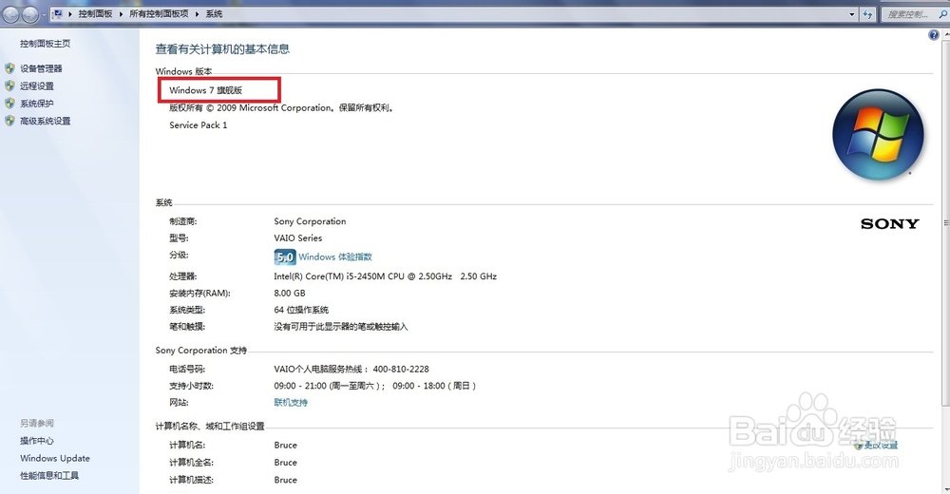Click shield icon beside 系统保护
Image resolution: width=950 pixels, height=494 pixels.
(9, 103)
